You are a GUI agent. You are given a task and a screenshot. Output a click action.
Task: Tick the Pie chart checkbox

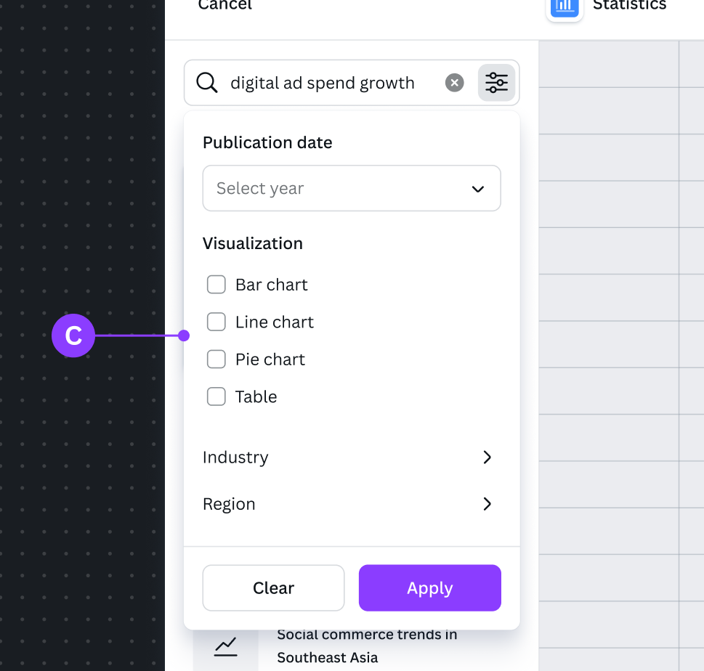(217, 359)
